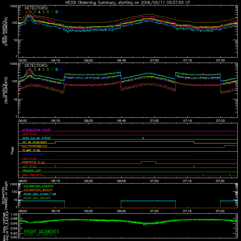The width and height of the screenshot is (241, 241).
Task: Click the DECIMATION axis title
Action: (5, 196)
